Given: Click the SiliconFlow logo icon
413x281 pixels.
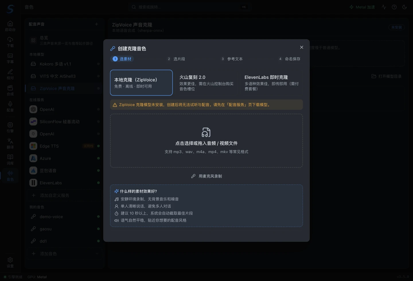Looking at the screenshot, I should [33, 121].
